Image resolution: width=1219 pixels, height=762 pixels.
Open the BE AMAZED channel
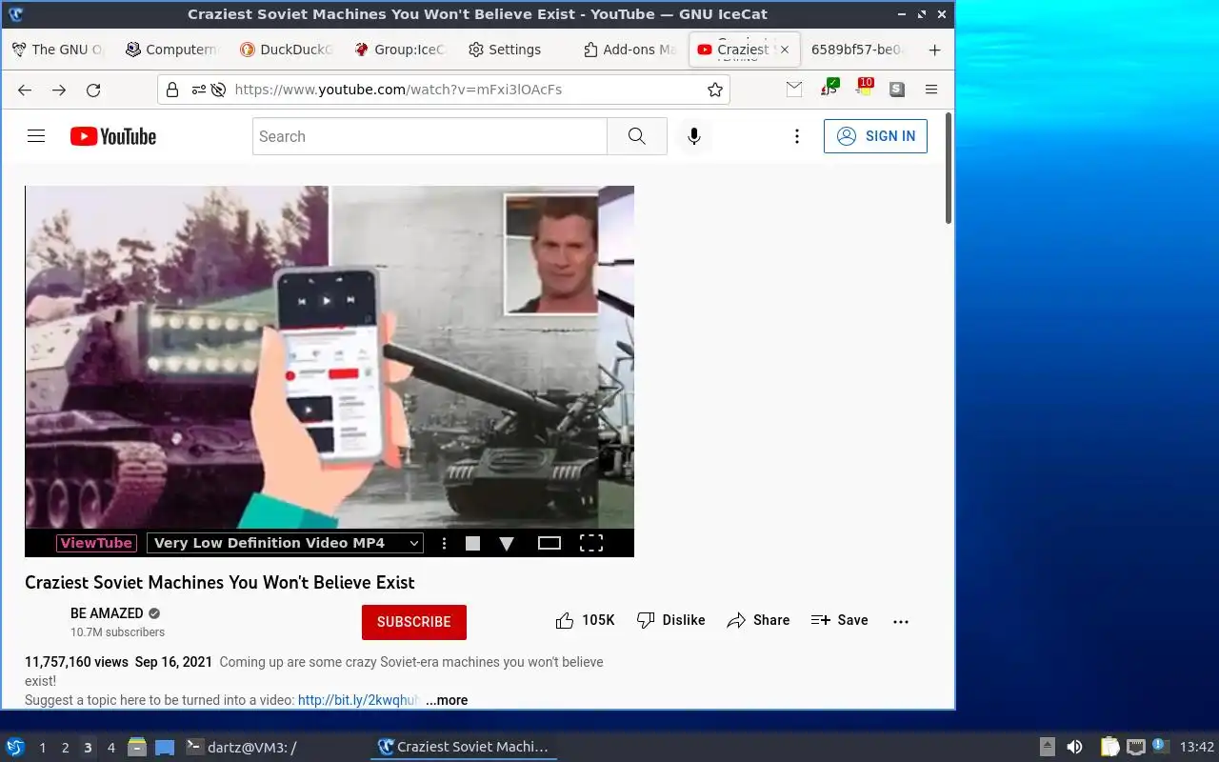point(107,613)
